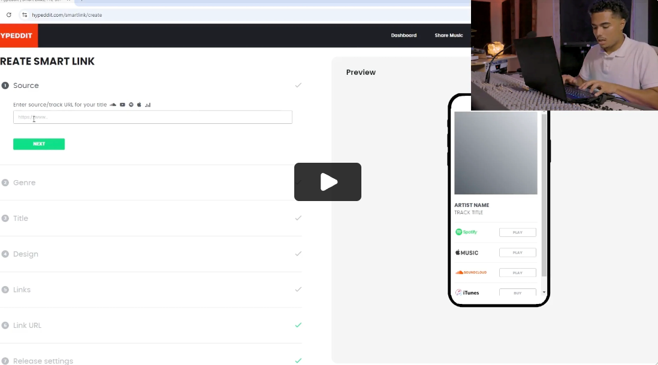The height and width of the screenshot is (365, 658).
Task: Click the Apple source icon
Action: (139, 105)
